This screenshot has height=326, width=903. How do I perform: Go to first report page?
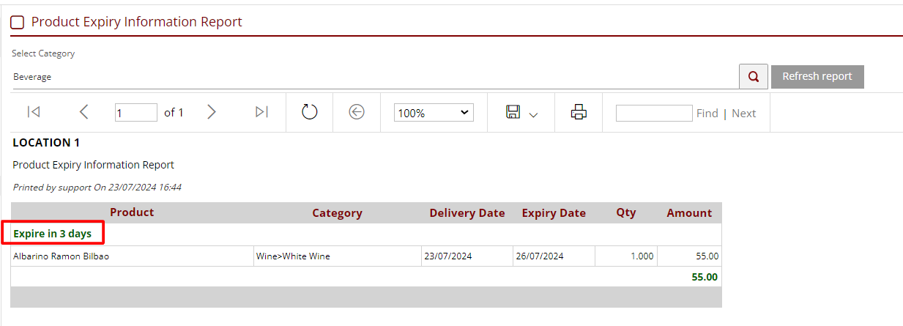pos(34,112)
